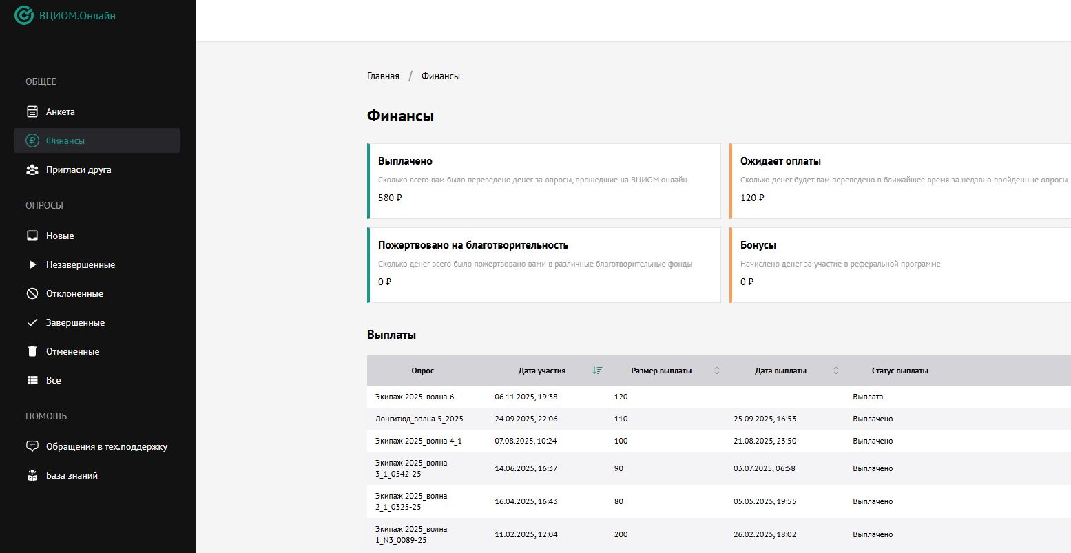
Task: Click the Анкета form icon
Action: click(x=32, y=112)
